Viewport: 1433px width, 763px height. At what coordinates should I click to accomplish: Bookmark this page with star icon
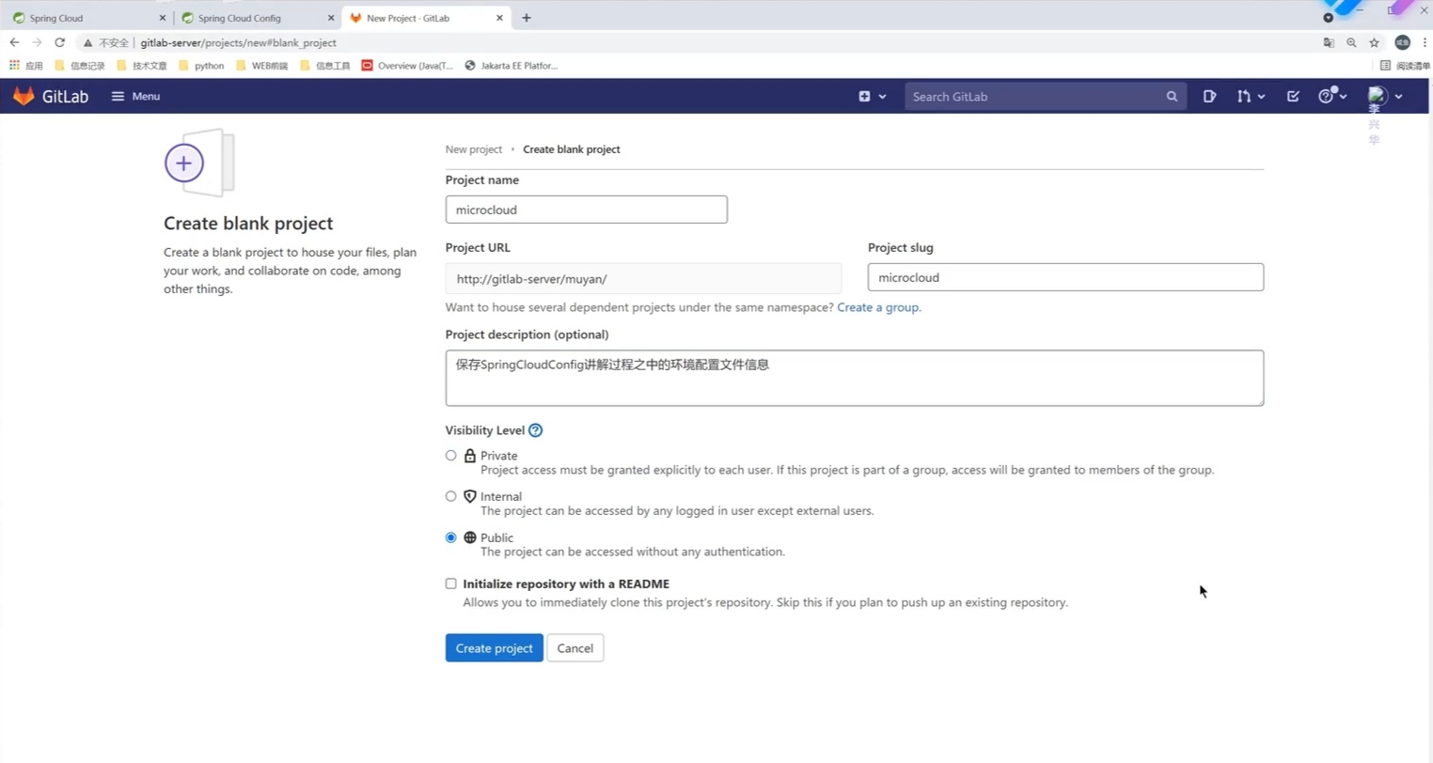pyautogui.click(x=1374, y=42)
